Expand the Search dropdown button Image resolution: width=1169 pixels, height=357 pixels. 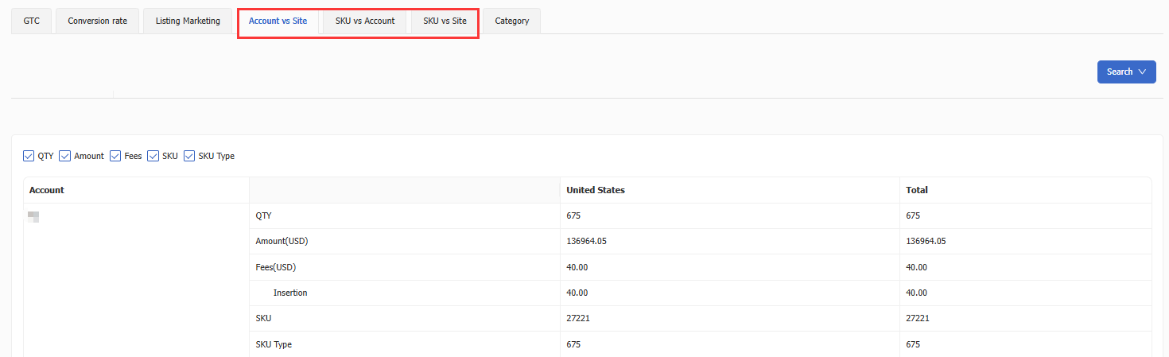[x=1126, y=72]
